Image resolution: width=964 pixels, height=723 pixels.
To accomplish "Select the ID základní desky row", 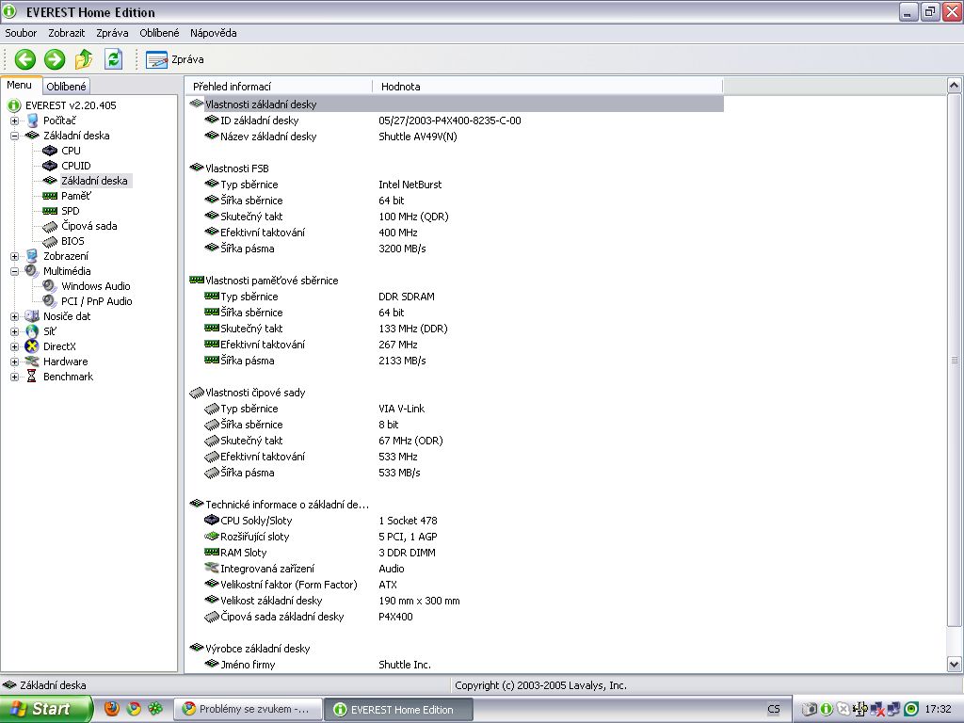I will point(455,120).
